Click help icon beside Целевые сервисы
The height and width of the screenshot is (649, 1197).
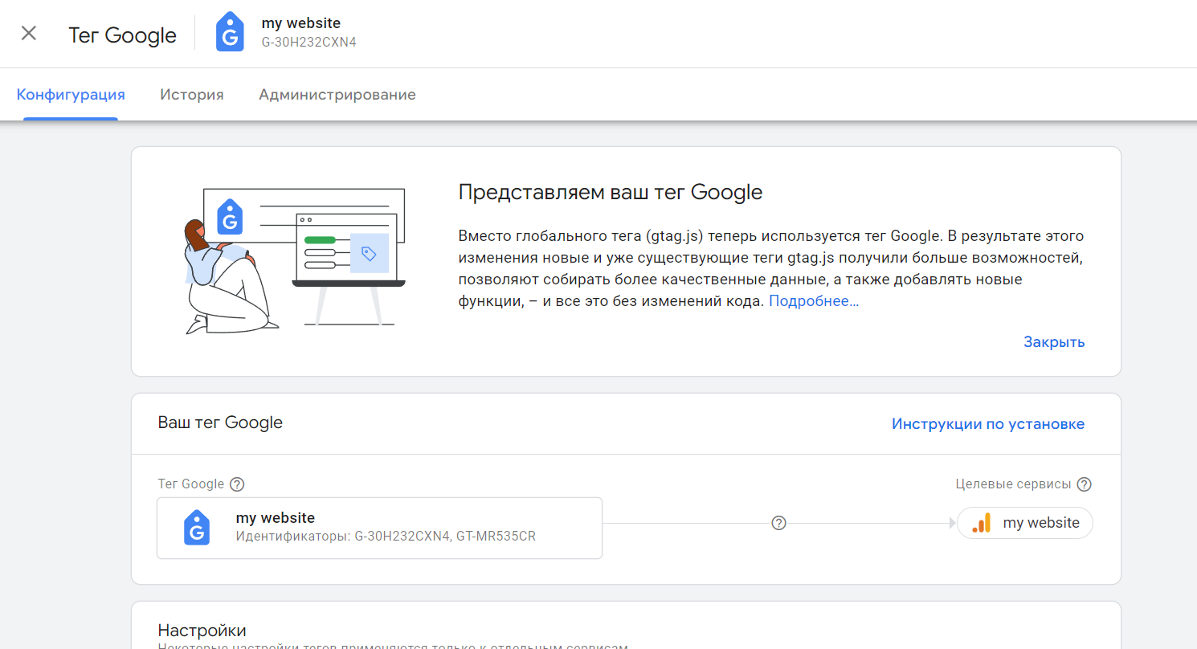(1085, 484)
